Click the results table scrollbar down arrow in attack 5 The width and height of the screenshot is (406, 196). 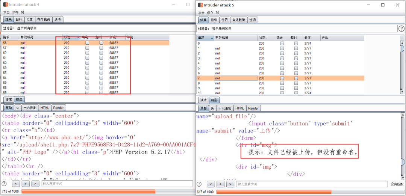point(402,92)
